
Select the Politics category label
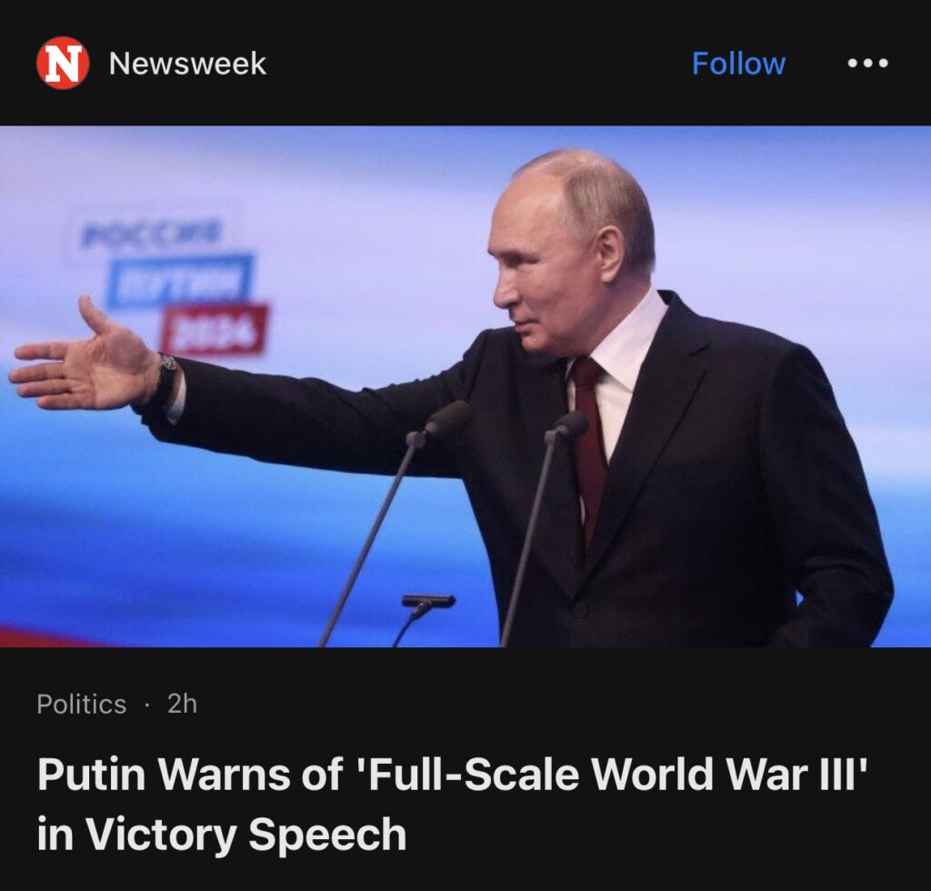tap(81, 705)
